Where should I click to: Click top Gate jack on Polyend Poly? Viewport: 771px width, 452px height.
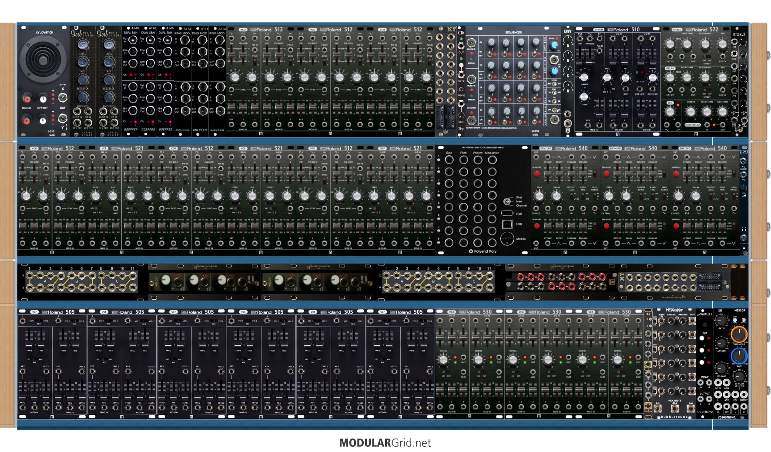tap(449, 160)
